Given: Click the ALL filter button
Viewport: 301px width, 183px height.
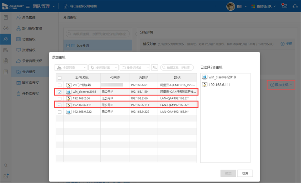Looking at the screenshot, I should (x=155, y=67).
